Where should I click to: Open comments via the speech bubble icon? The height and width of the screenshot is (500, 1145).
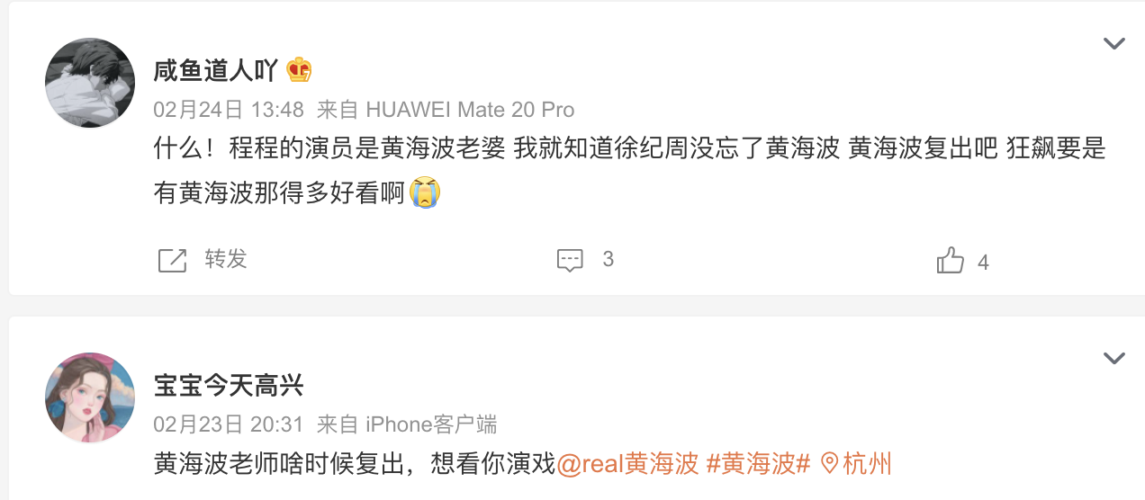tap(571, 260)
